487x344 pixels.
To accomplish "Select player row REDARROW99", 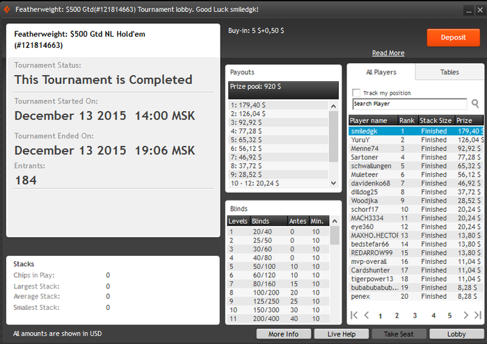I will pos(416,252).
